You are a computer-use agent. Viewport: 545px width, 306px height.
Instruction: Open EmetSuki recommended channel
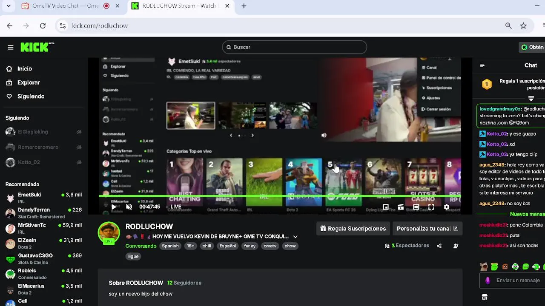click(x=43, y=198)
